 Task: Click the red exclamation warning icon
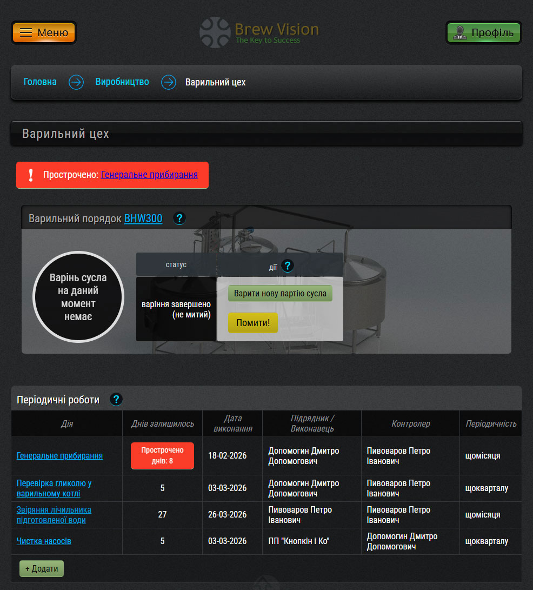click(x=31, y=175)
